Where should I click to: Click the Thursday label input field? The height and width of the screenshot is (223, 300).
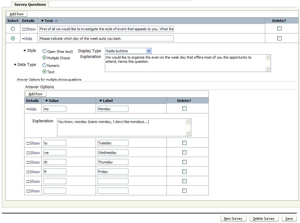(x=113, y=162)
